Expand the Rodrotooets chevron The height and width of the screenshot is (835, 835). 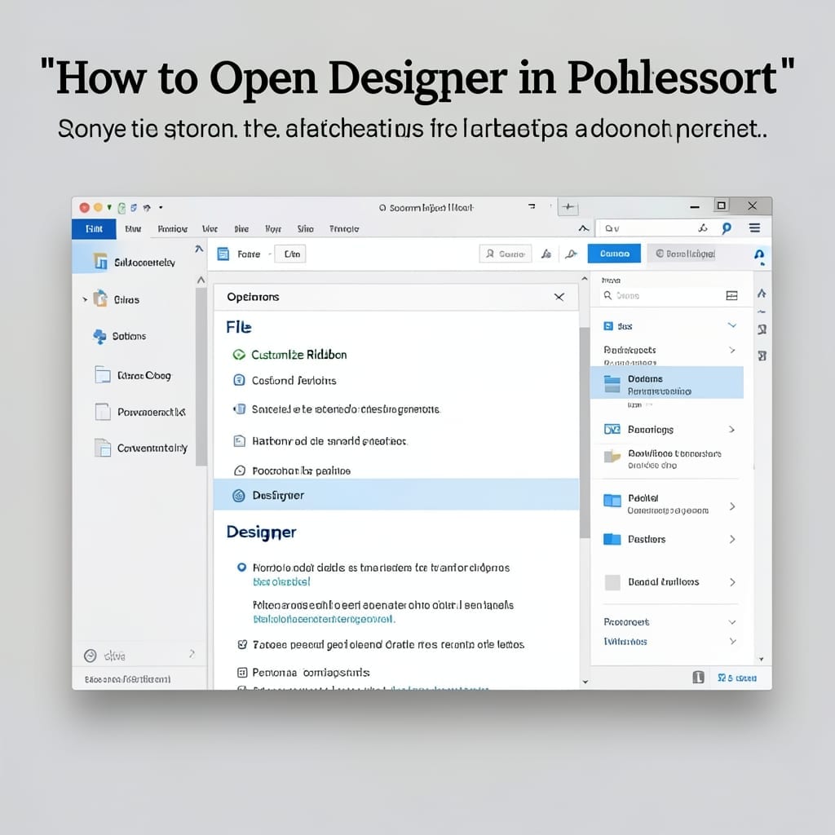732,350
